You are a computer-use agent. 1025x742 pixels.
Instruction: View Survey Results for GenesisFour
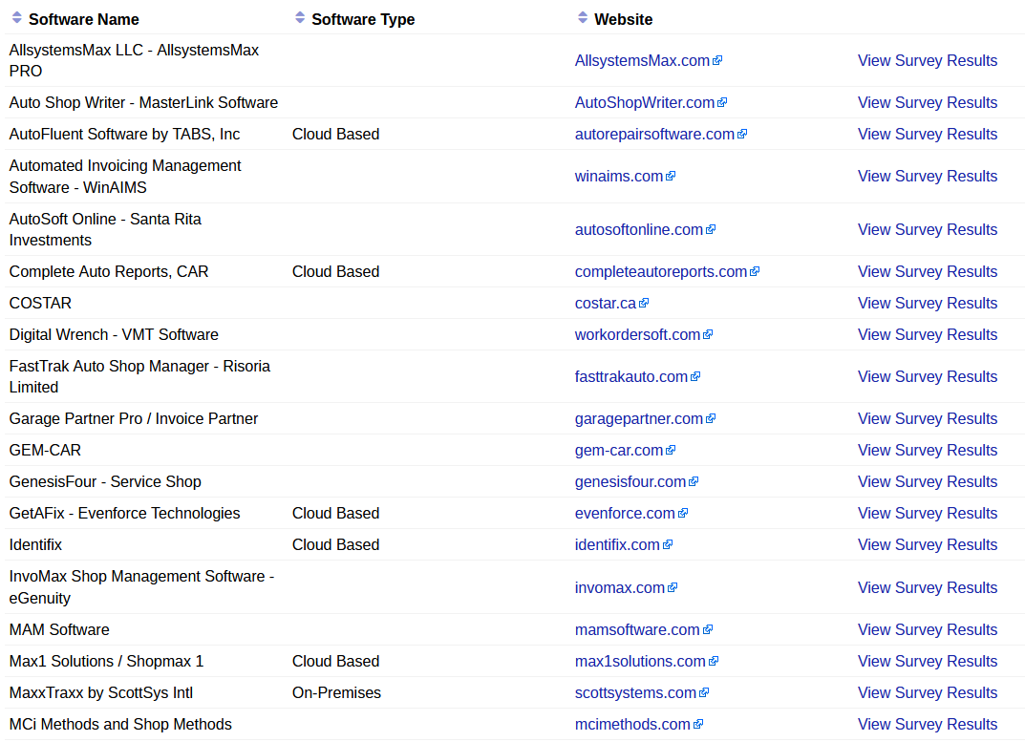[927, 481]
